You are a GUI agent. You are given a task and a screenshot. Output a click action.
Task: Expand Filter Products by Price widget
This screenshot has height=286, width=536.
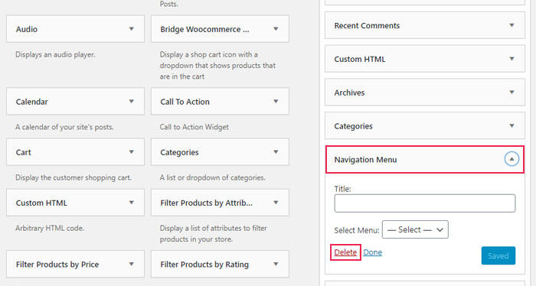pos(131,264)
